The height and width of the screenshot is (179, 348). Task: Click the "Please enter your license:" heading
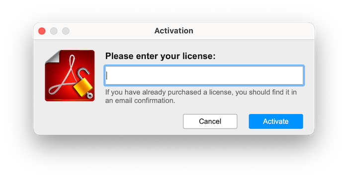[x=160, y=56]
